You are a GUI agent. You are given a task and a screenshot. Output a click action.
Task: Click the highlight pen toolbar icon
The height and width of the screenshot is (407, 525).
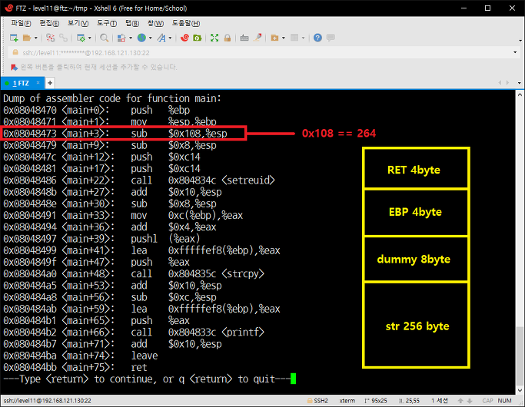pos(258,38)
